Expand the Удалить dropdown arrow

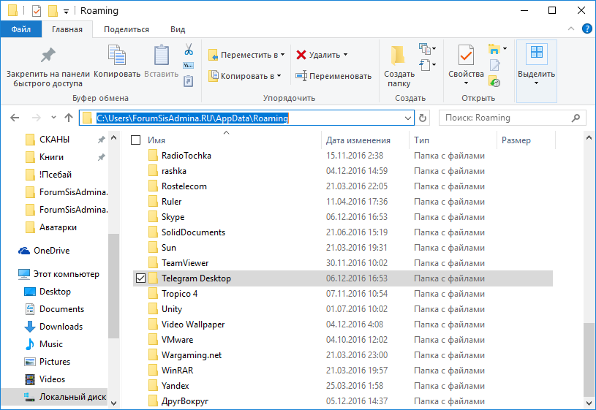coord(345,55)
